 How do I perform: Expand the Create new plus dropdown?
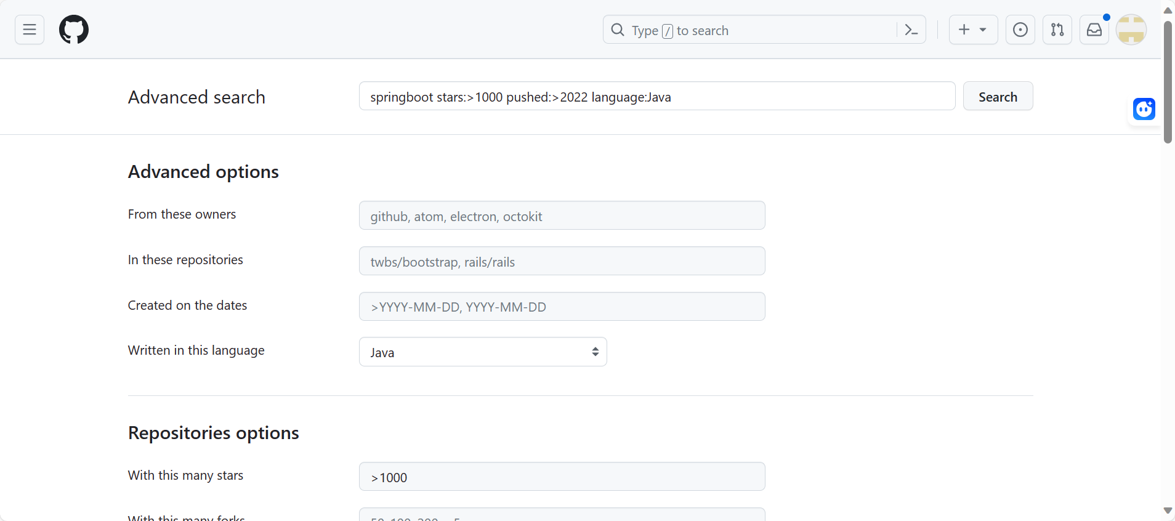(x=973, y=30)
